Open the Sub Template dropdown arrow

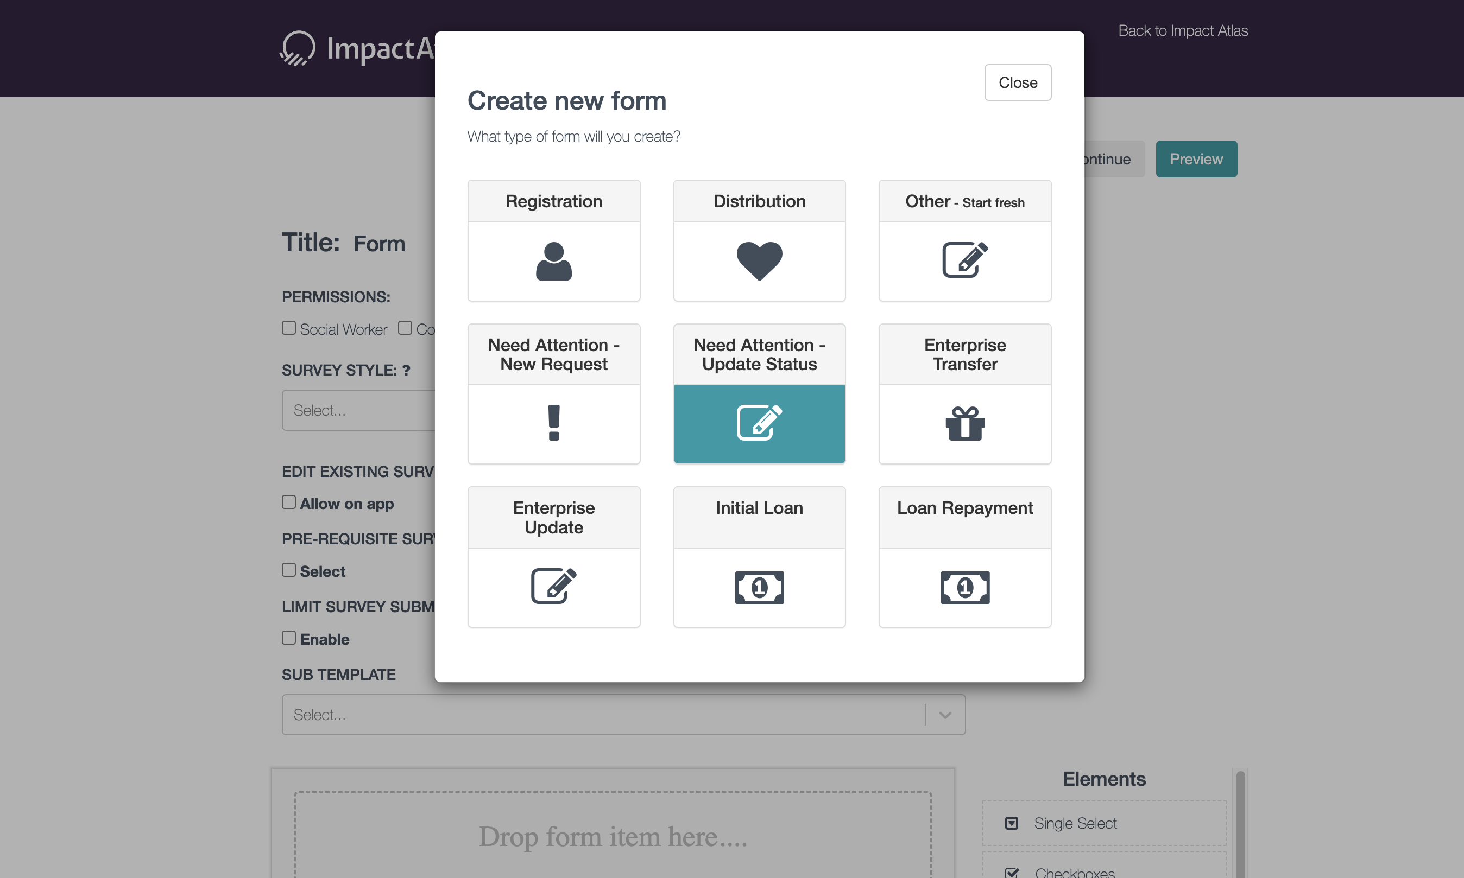click(945, 715)
